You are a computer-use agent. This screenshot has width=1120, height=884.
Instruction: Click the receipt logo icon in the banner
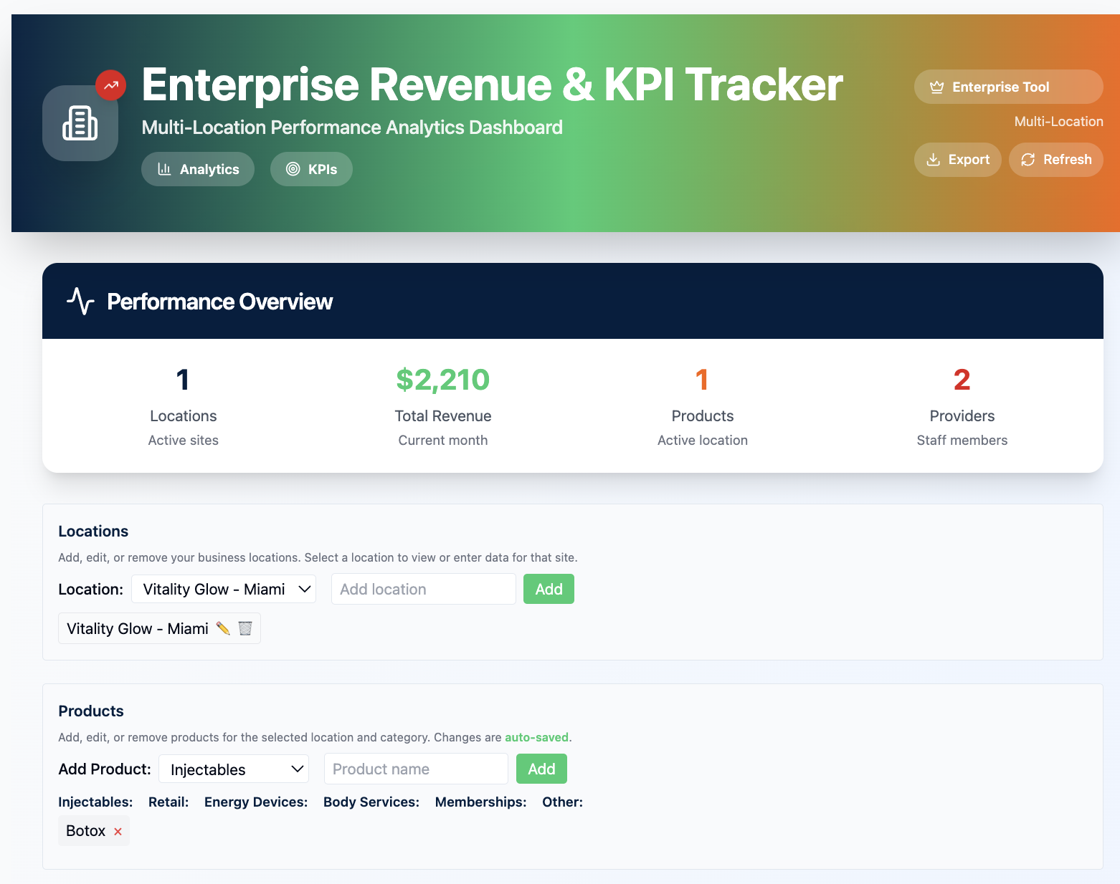click(x=80, y=122)
